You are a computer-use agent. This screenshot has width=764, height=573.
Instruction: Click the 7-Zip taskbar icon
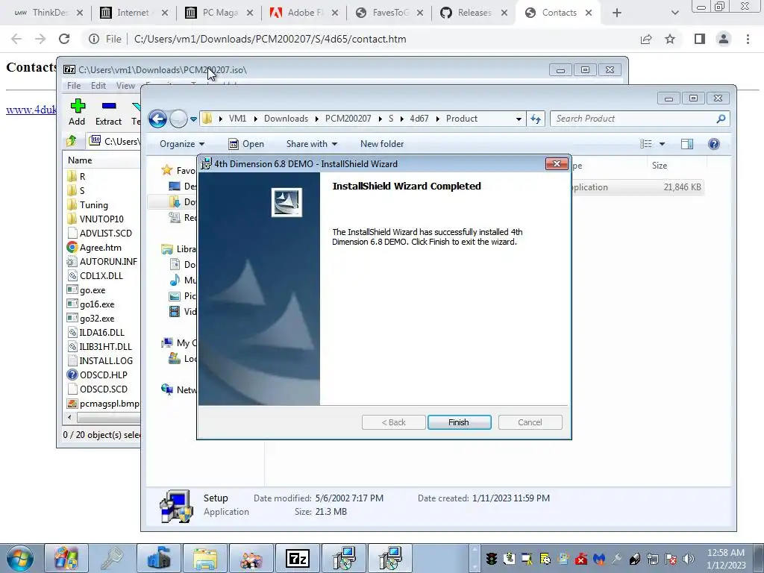298,558
